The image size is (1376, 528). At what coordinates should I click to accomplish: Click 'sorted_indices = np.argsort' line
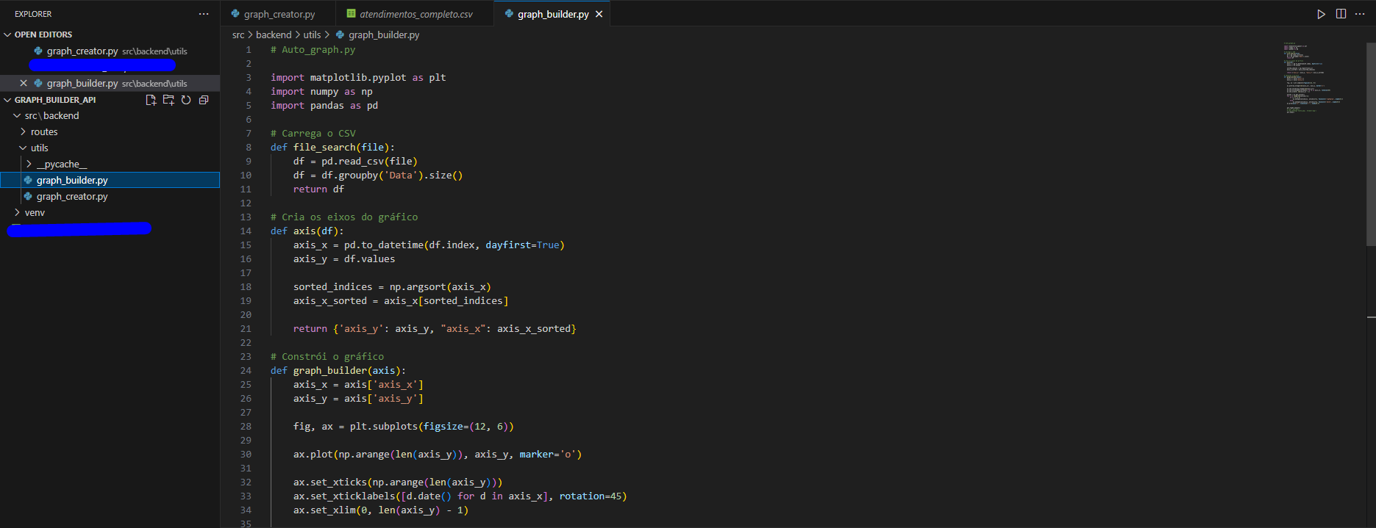392,286
